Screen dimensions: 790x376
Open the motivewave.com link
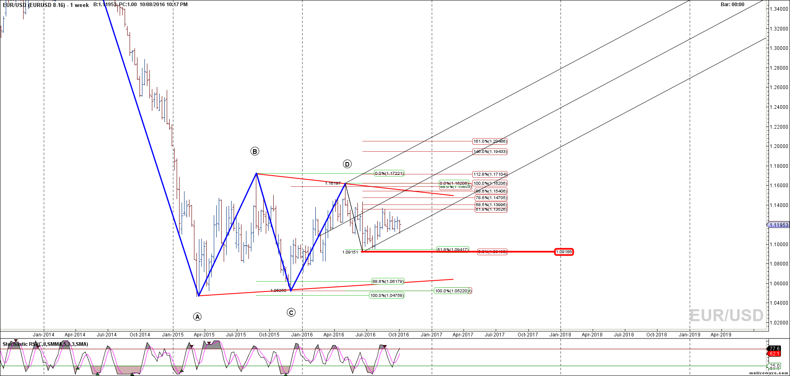point(769,373)
